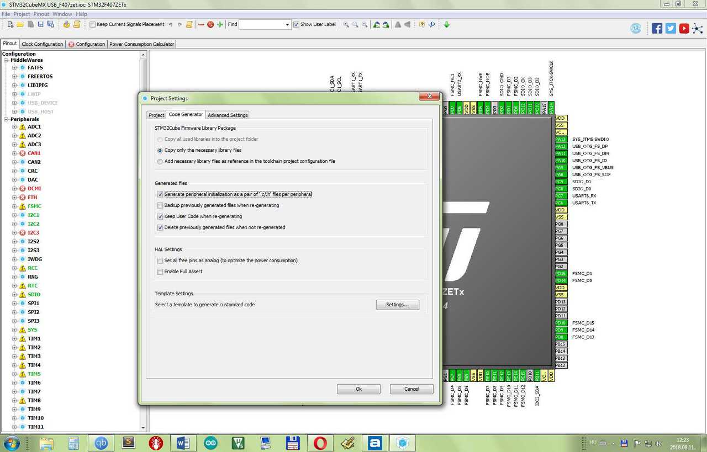Enable Set all free pins as analog
This screenshot has height=452, width=707.
click(160, 260)
